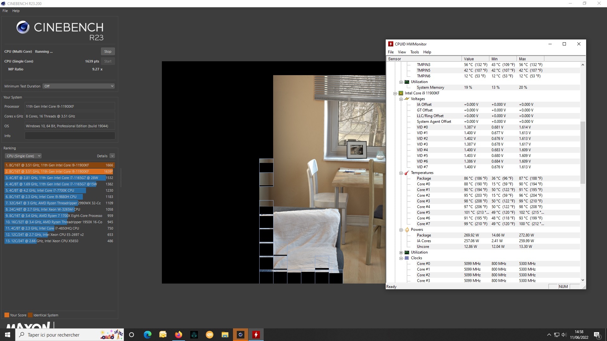The height and width of the screenshot is (341, 607).
Task: Click the Voltages lightning bolt icon
Action: coord(407,99)
